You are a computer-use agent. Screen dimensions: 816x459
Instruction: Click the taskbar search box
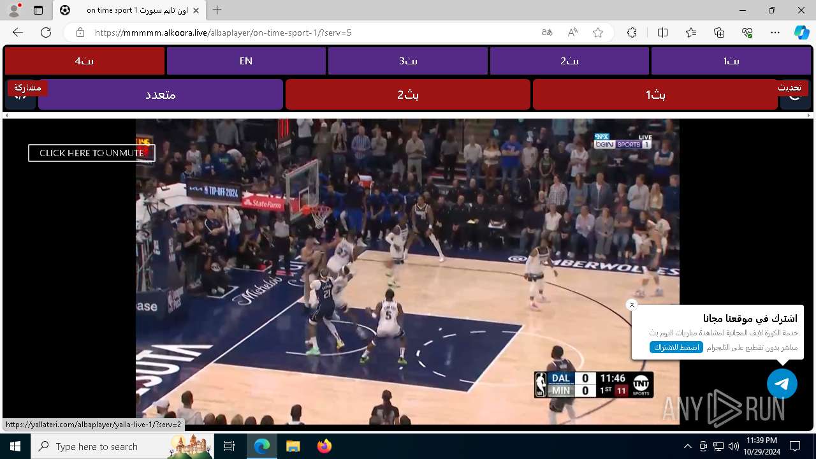pos(122,446)
